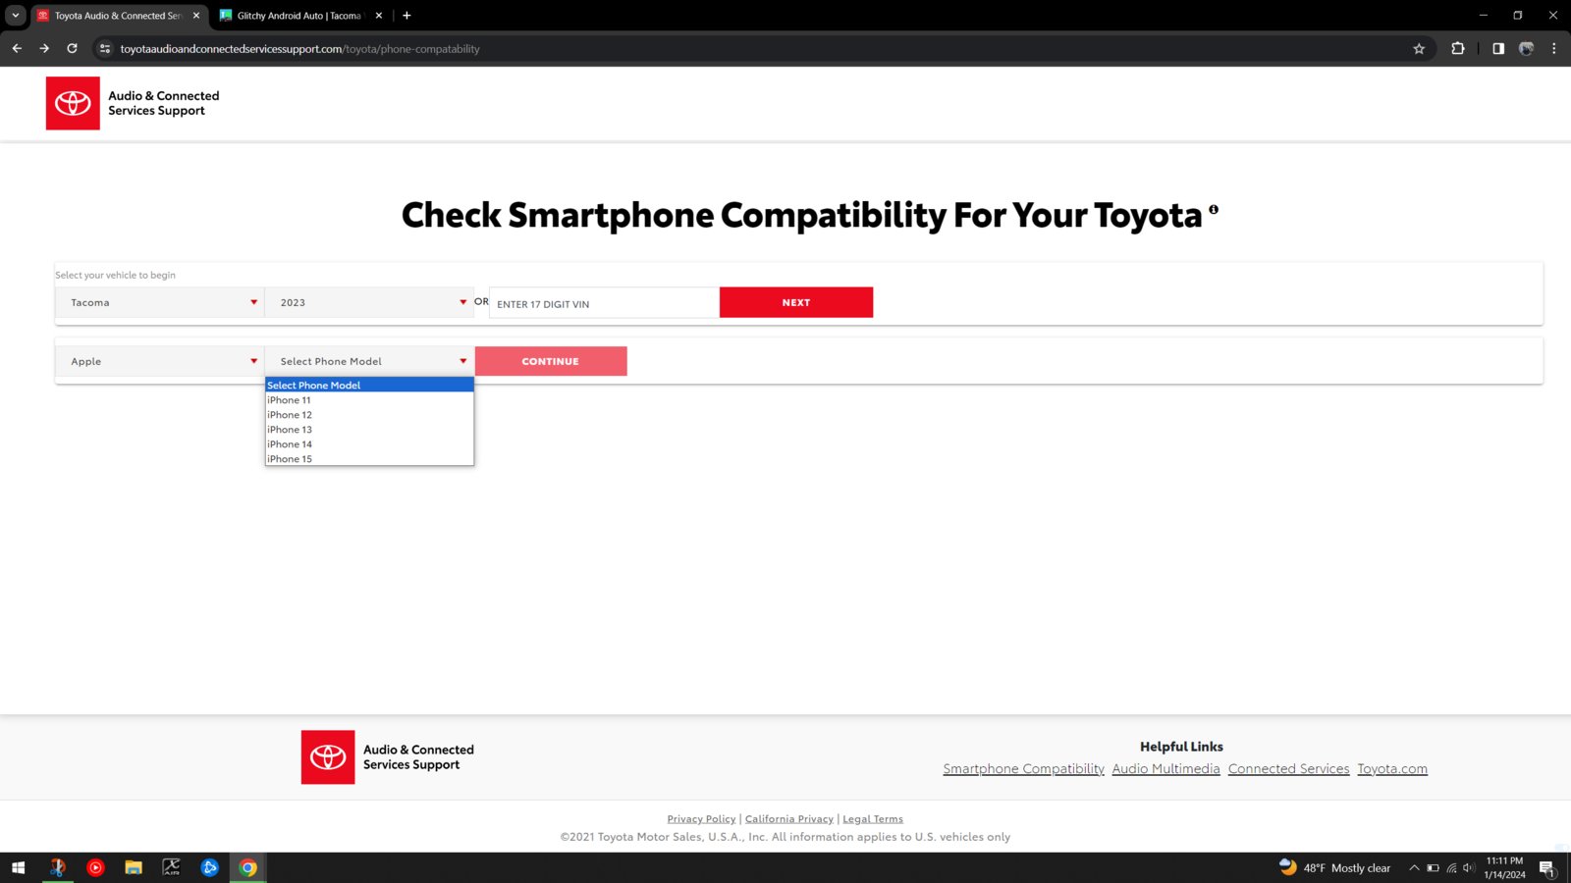Screen dimensions: 1571x883
Task: Open the network icon in the system tray
Action: coord(1451,868)
